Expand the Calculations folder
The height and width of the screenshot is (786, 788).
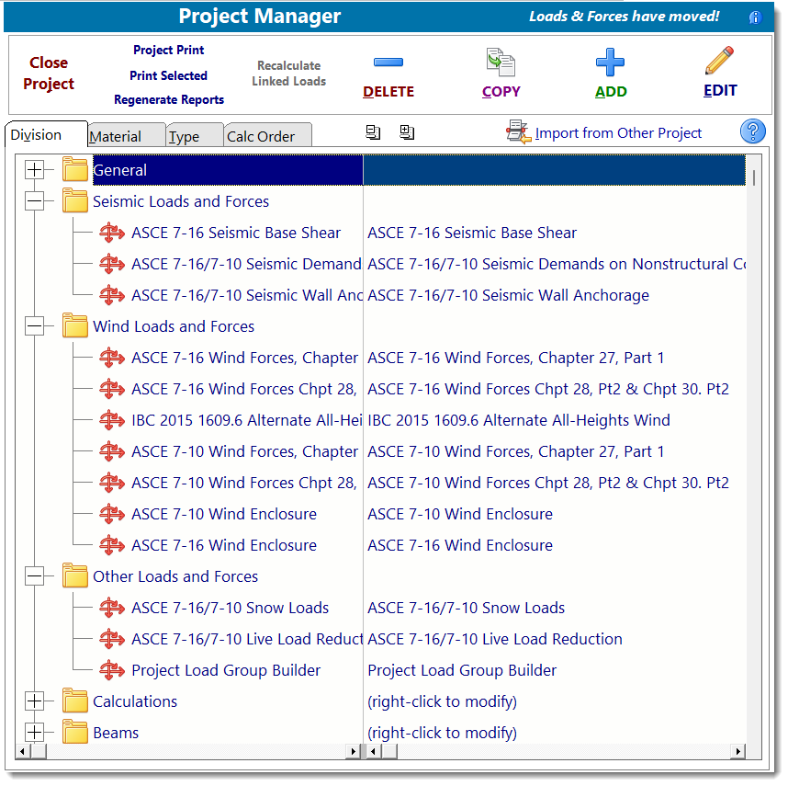click(x=34, y=701)
